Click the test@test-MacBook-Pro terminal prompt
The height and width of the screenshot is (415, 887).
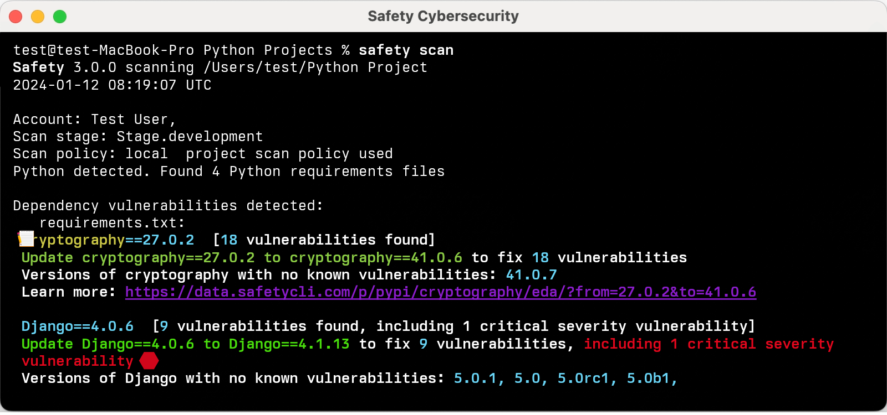[103, 50]
